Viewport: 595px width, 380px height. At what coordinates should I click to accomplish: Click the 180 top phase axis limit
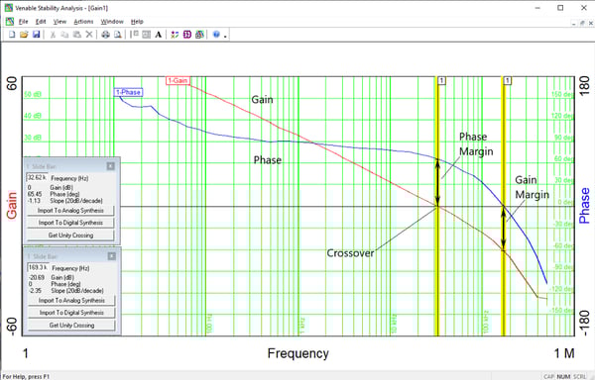[x=585, y=85]
